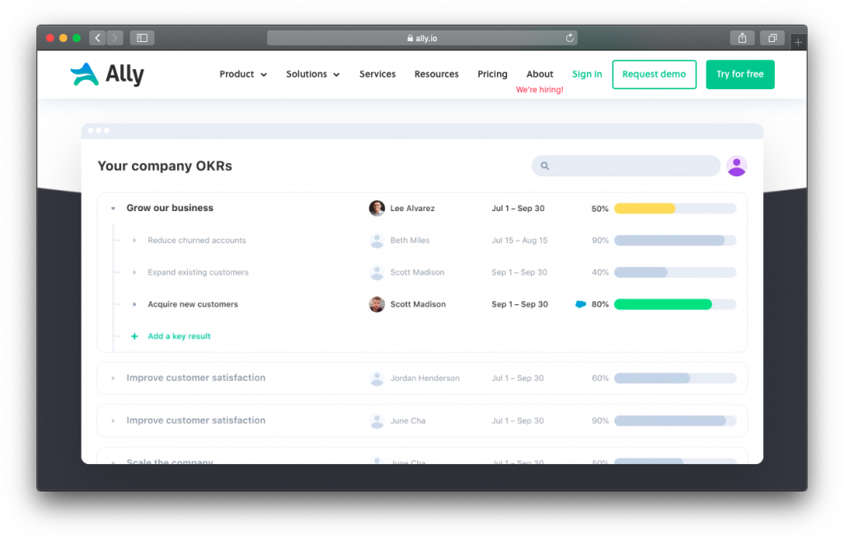Click the name Jordan Henderson
The width and height of the screenshot is (844, 540).
[424, 378]
